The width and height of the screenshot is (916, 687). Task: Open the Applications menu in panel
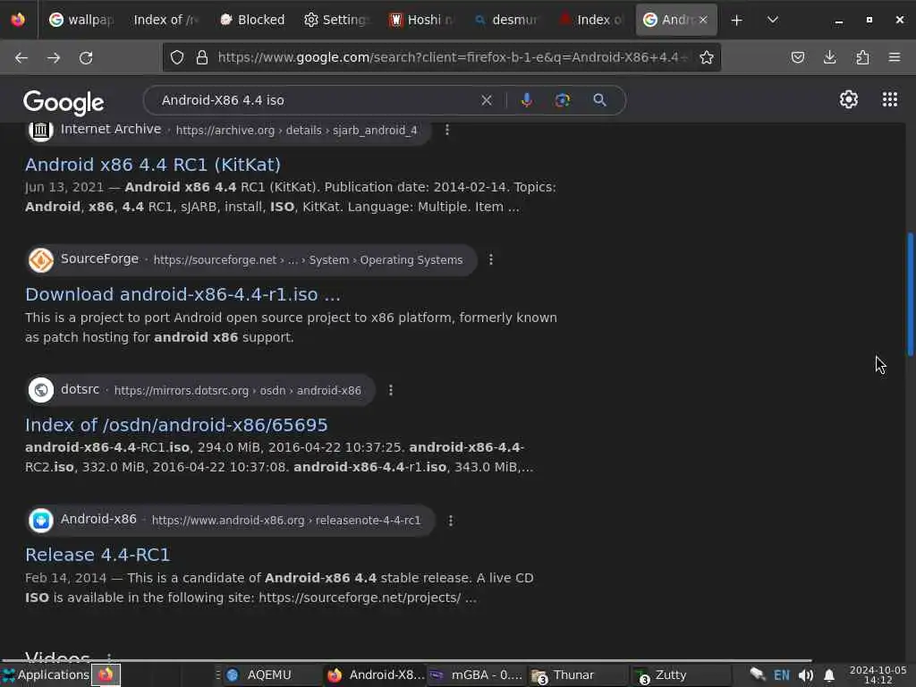pyautogui.click(x=46, y=674)
